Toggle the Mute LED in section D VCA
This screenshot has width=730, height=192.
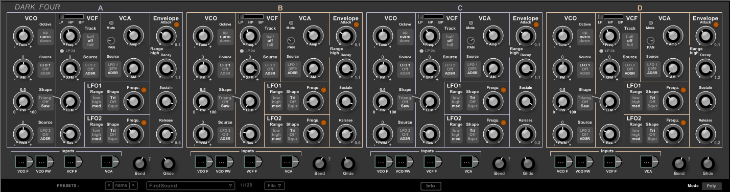(650, 23)
